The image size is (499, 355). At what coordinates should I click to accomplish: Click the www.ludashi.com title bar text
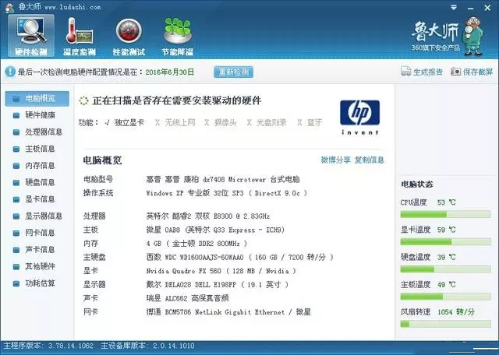(73, 7)
